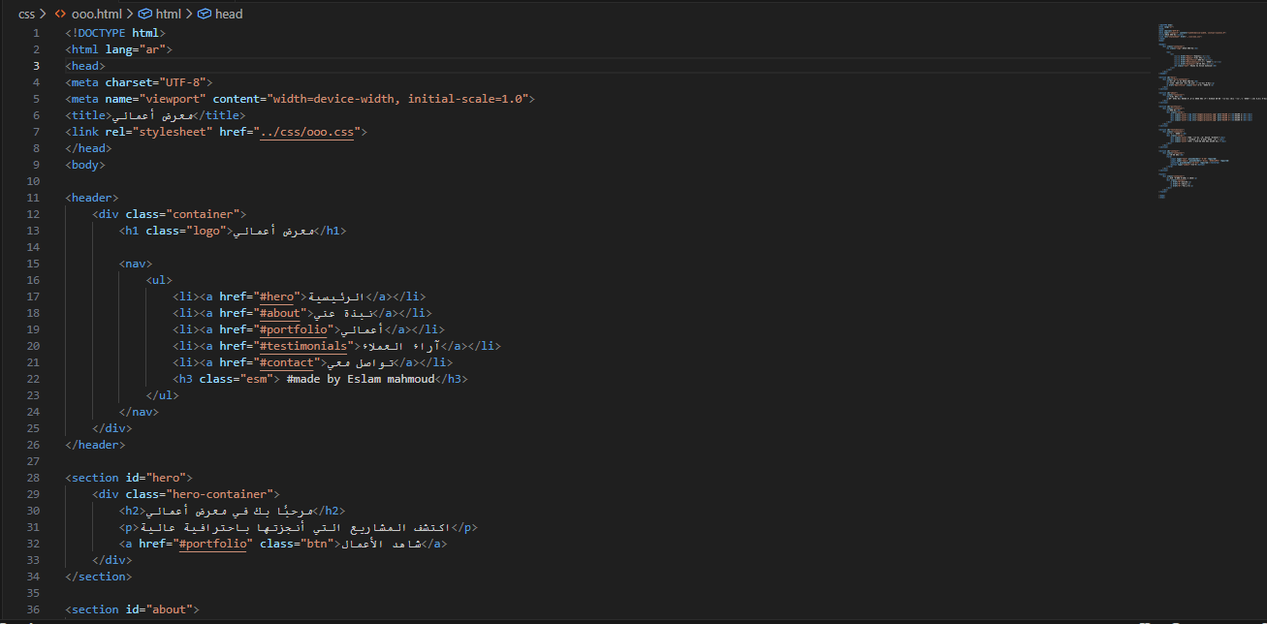1267x624 pixels.
Task: Expand the "head" breadcrumb to show child elements
Action: (x=230, y=14)
